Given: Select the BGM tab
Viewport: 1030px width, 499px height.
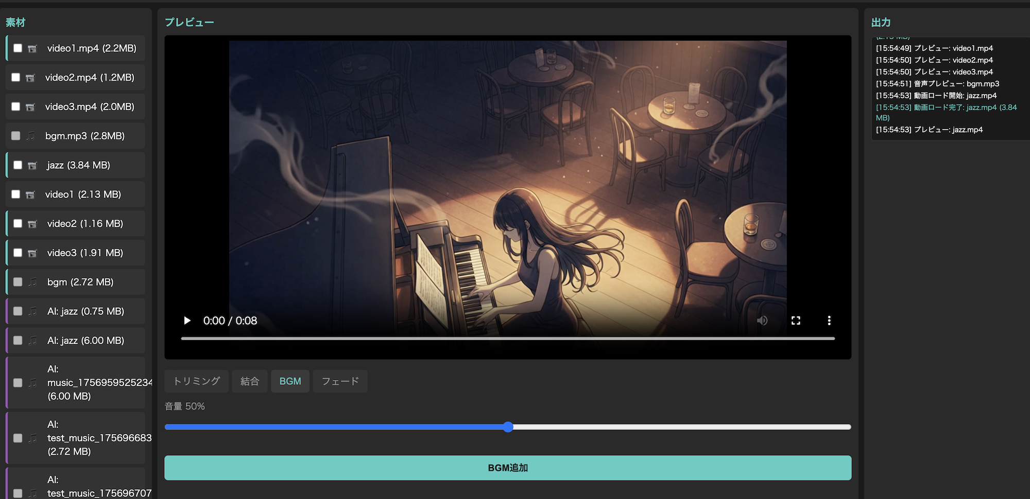Looking at the screenshot, I should [x=290, y=381].
